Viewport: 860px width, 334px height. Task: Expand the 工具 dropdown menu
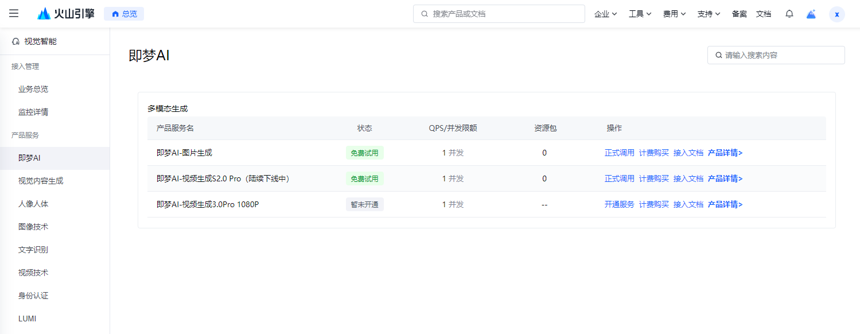point(640,14)
